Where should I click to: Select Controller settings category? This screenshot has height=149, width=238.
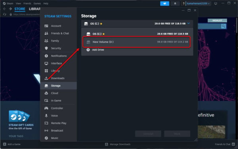click(x=58, y=108)
